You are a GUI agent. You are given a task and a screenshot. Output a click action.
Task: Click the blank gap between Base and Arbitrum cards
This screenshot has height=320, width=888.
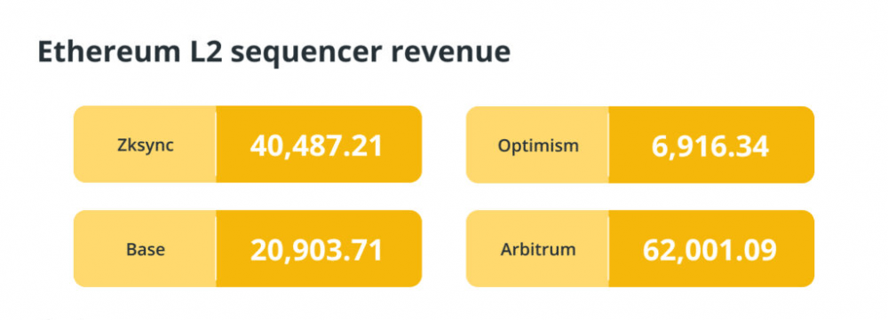click(444, 248)
